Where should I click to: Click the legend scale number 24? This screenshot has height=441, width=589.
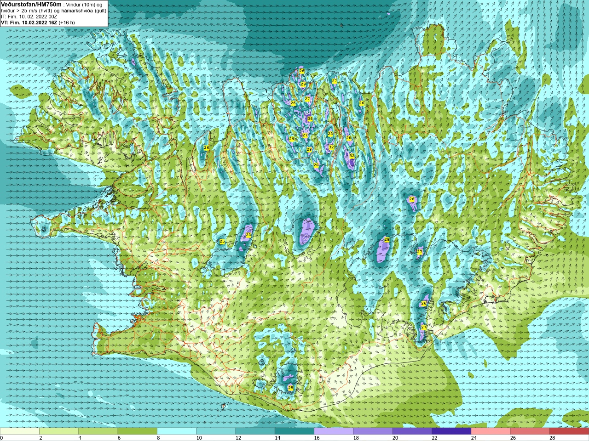474,438
